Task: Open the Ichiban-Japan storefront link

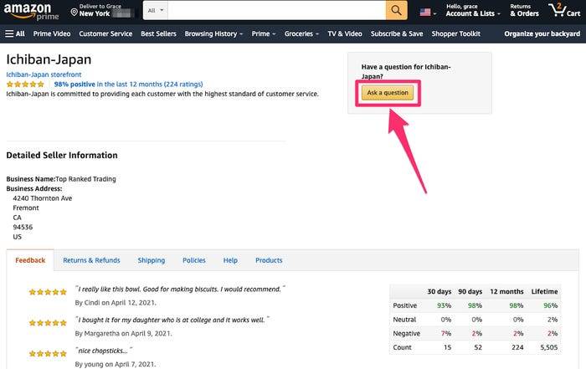Action: (44, 74)
